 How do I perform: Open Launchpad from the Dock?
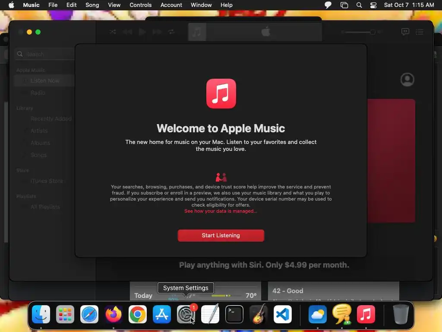click(65, 314)
